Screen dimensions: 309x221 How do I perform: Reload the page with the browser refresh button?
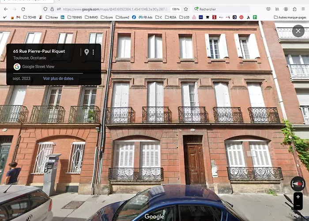(23, 9)
